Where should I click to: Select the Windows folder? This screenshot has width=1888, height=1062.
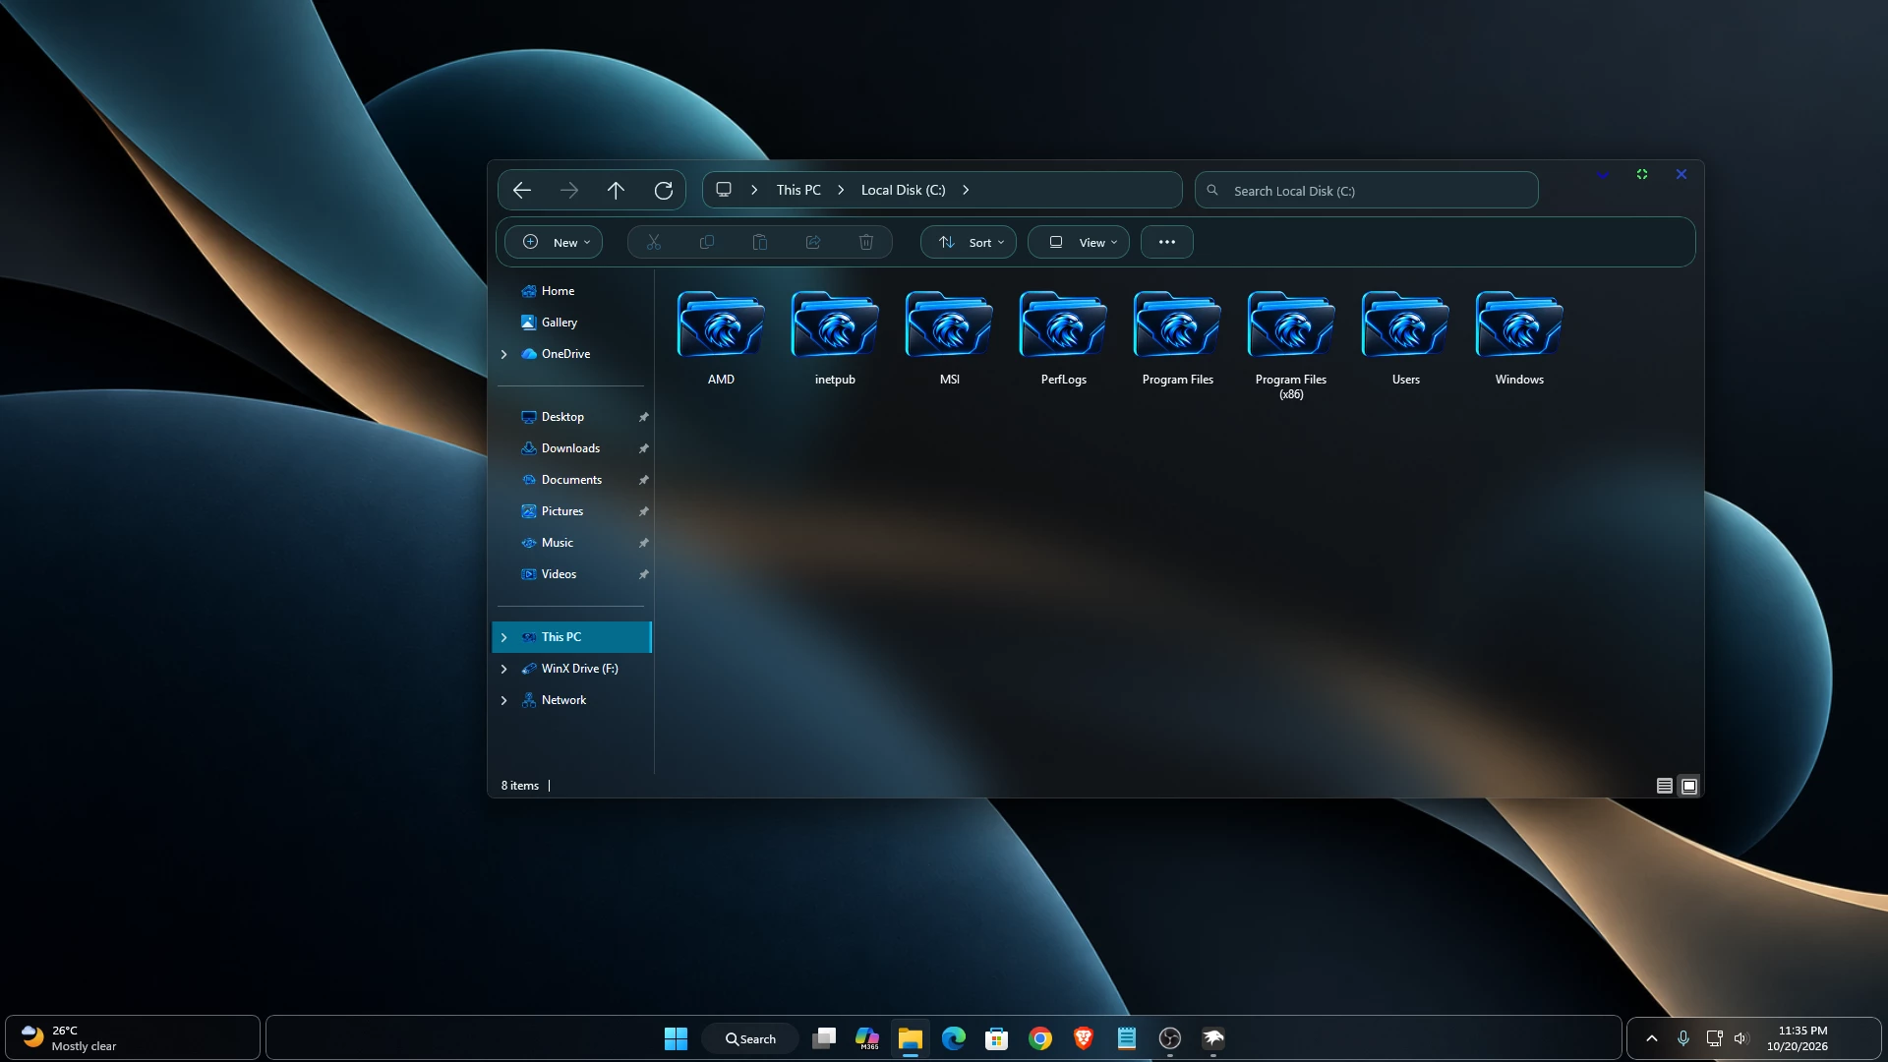pyautogui.click(x=1519, y=337)
